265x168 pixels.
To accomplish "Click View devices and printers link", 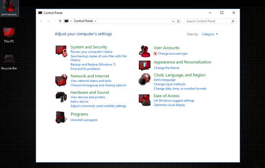I will [88, 97].
